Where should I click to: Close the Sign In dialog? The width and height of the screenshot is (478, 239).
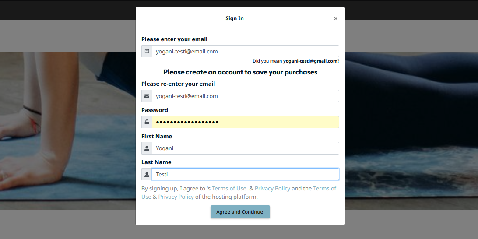(x=336, y=18)
